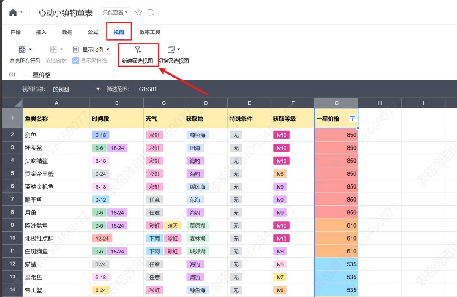
Task: Open dropdown arrow next to home icon
Action: coord(22,12)
